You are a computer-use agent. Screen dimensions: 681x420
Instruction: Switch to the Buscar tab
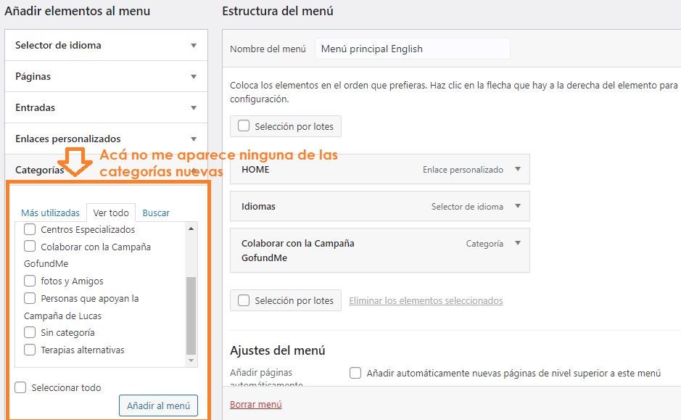pos(156,213)
